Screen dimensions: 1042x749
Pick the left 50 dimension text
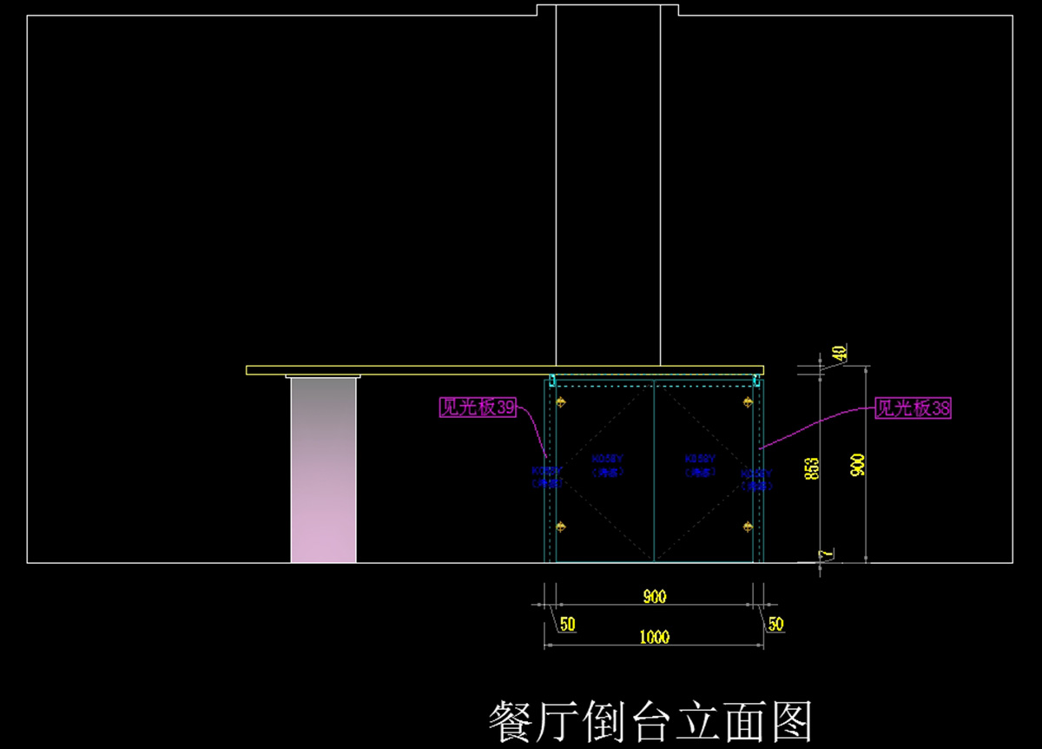point(567,624)
